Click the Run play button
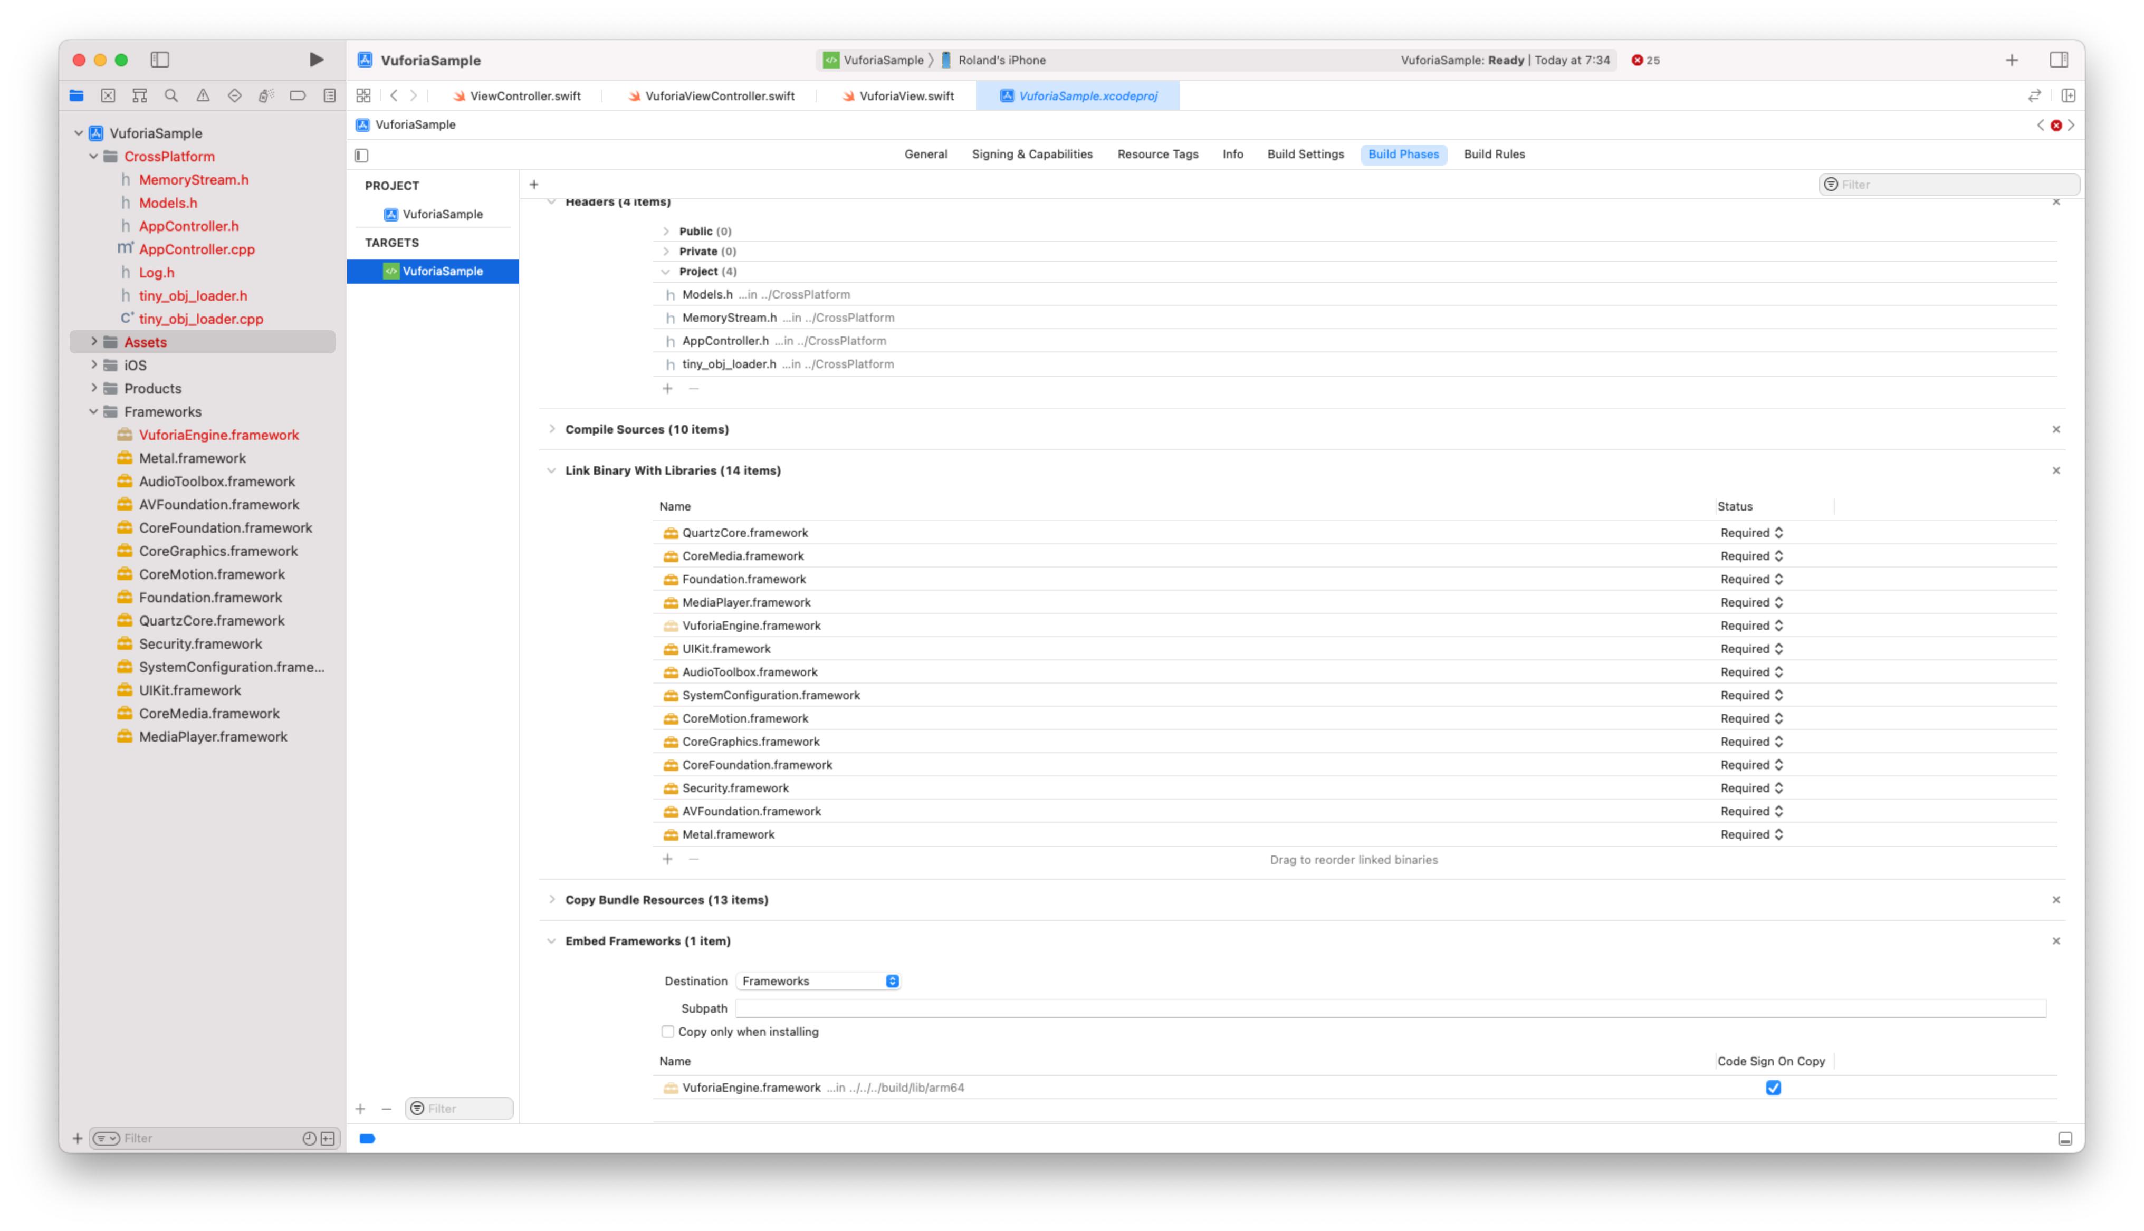The height and width of the screenshot is (1231, 2144). [315, 60]
